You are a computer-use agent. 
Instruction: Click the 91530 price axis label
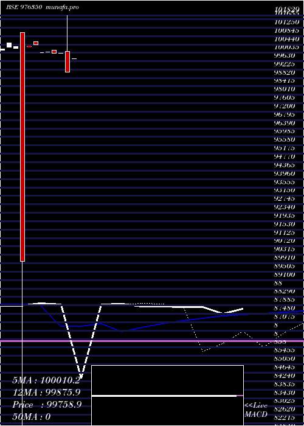(285, 224)
